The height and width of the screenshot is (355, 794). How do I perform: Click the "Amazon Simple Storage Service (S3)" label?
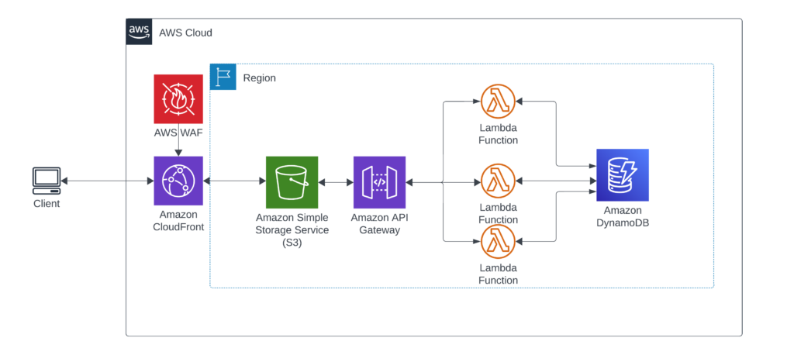click(x=292, y=230)
